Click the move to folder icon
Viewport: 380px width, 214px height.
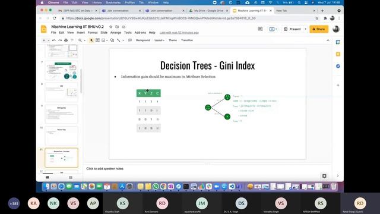117,27
